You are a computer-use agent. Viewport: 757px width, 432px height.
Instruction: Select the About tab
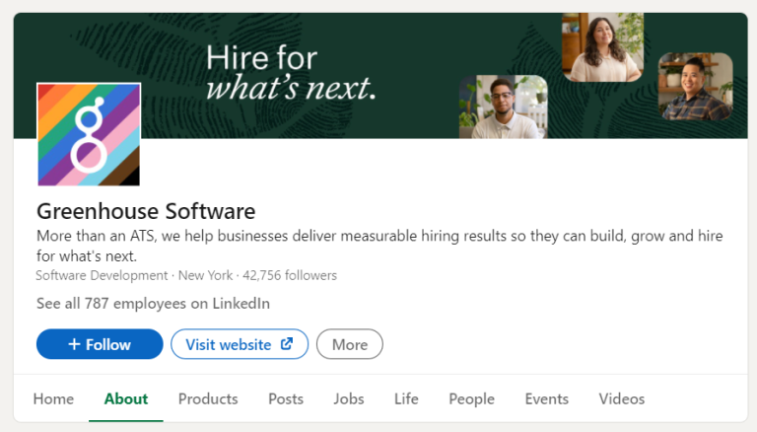coord(126,398)
